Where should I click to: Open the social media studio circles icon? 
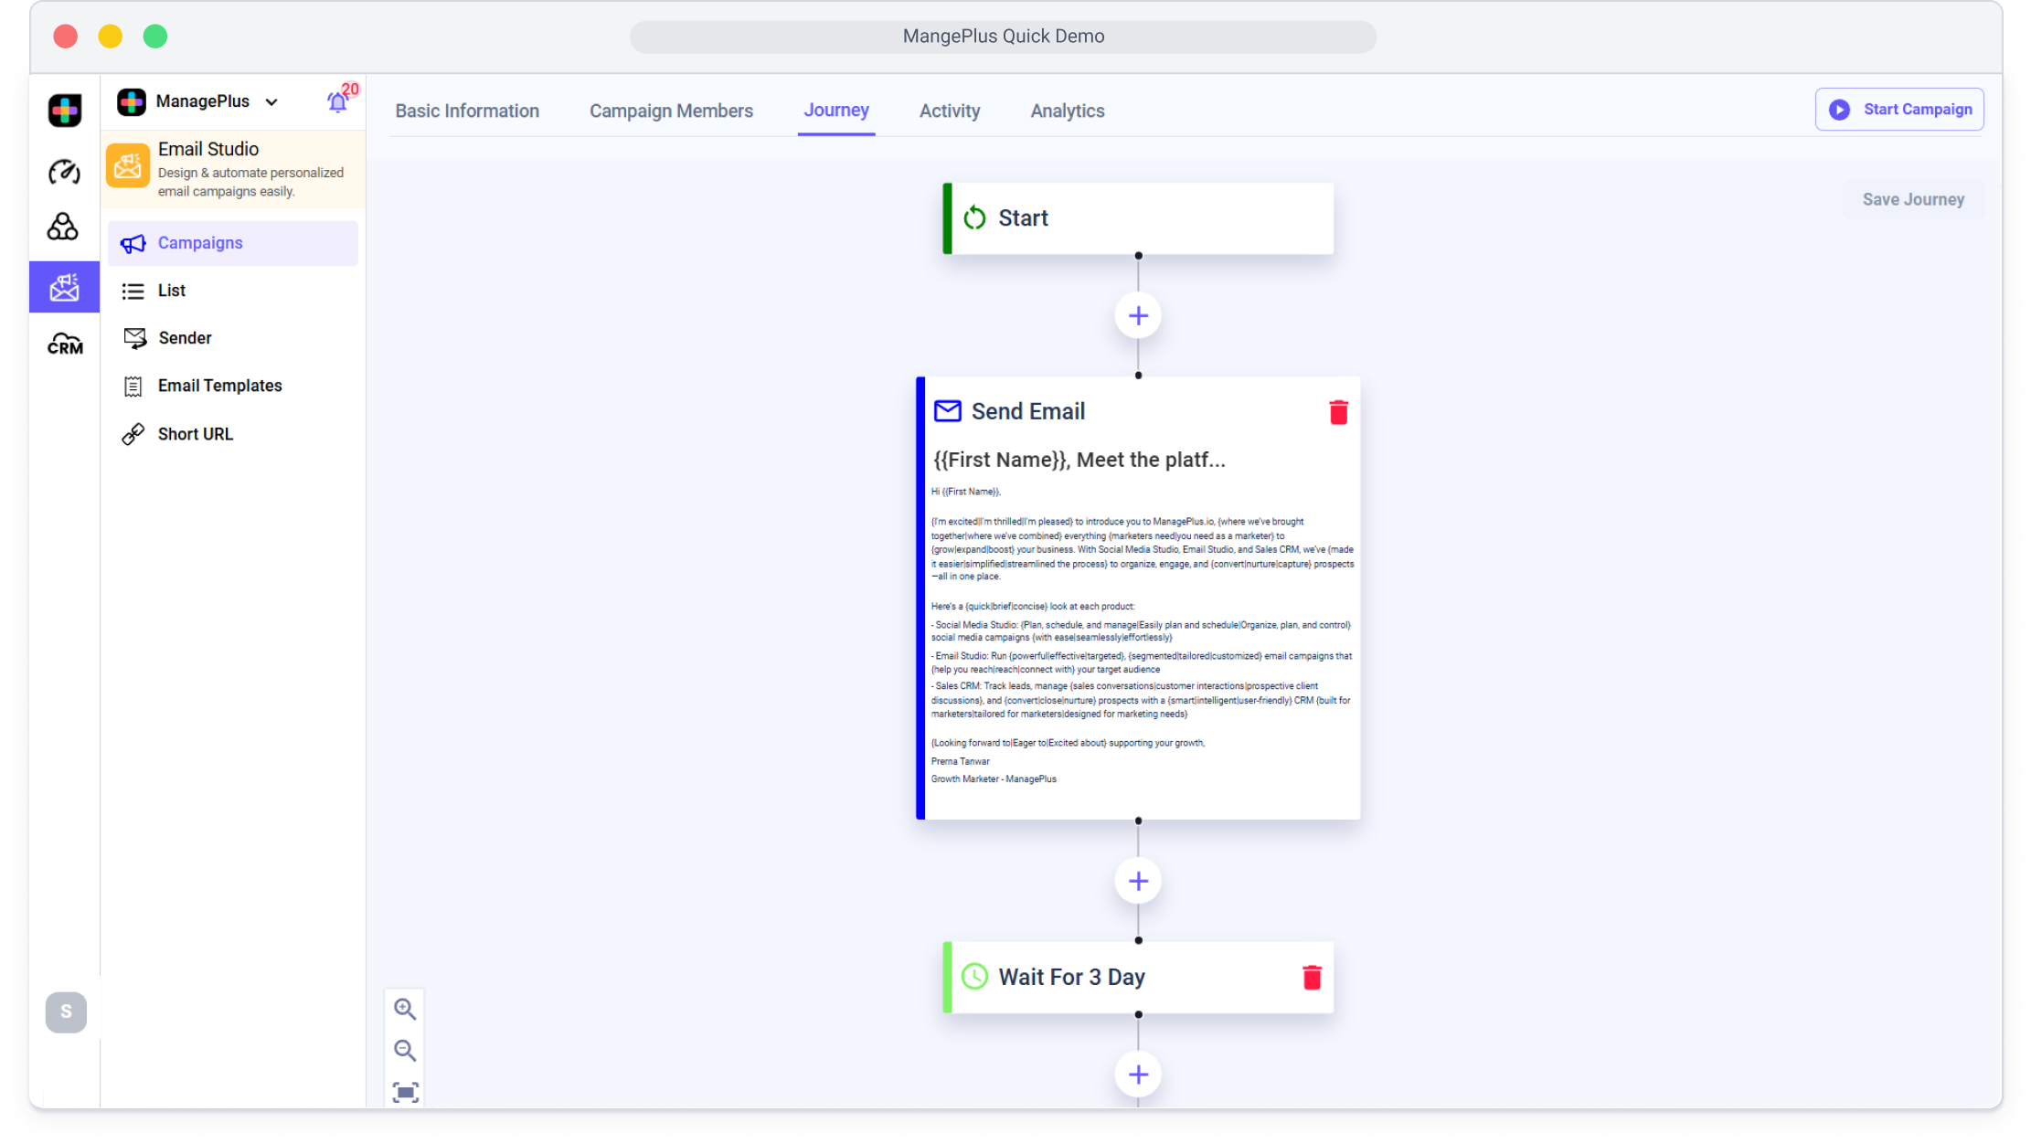click(63, 227)
